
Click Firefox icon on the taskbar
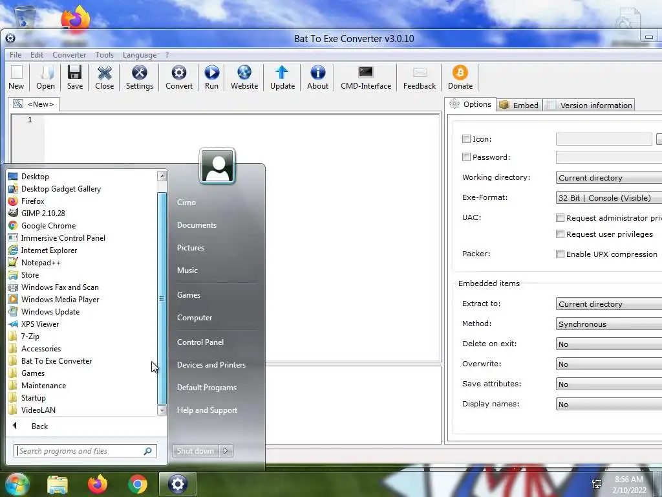pos(98,484)
